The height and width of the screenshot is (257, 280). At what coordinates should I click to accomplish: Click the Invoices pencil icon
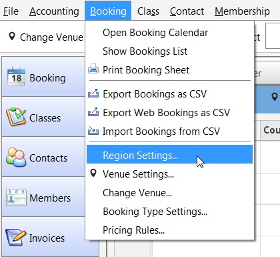(15, 237)
